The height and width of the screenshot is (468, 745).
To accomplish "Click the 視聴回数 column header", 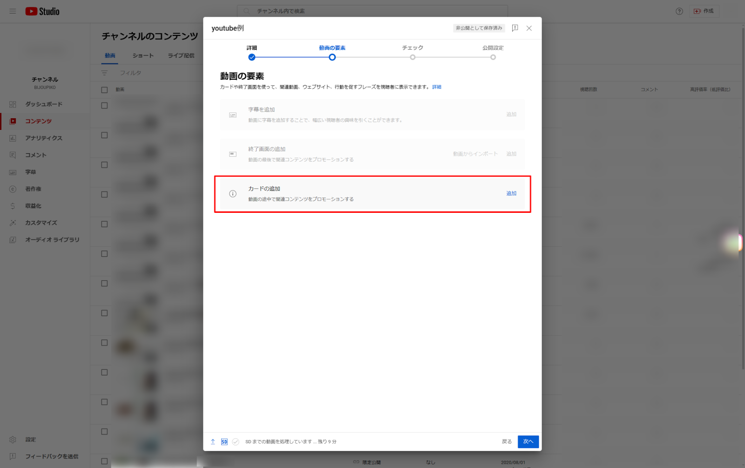I will tap(589, 90).
